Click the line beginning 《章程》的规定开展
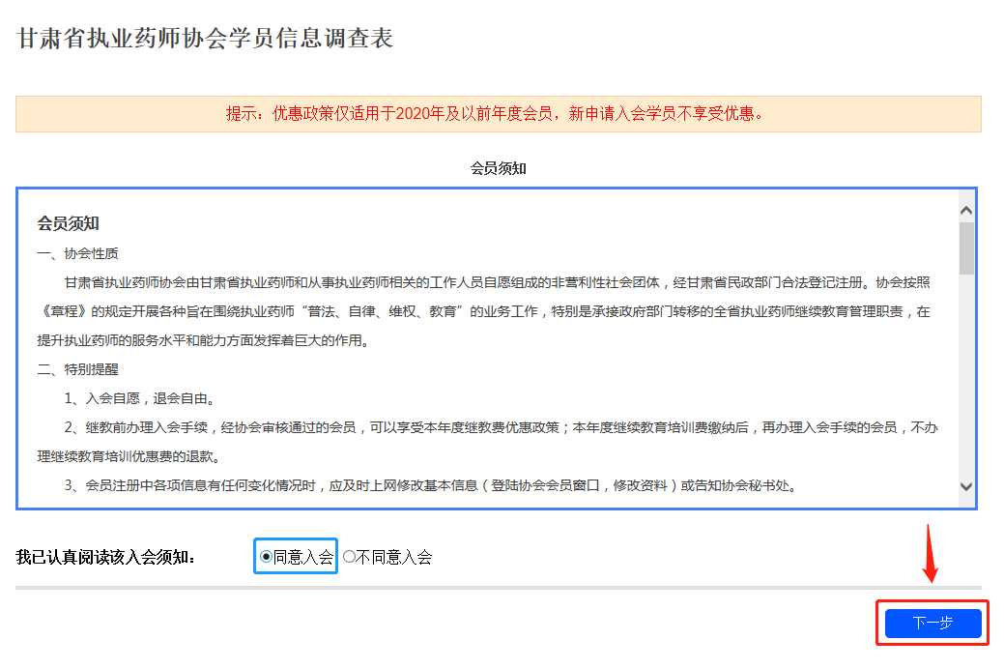Viewport: 1004px width, 669px height. [x=483, y=311]
